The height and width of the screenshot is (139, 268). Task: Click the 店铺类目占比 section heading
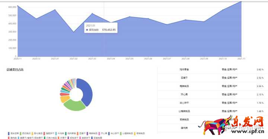15,69
